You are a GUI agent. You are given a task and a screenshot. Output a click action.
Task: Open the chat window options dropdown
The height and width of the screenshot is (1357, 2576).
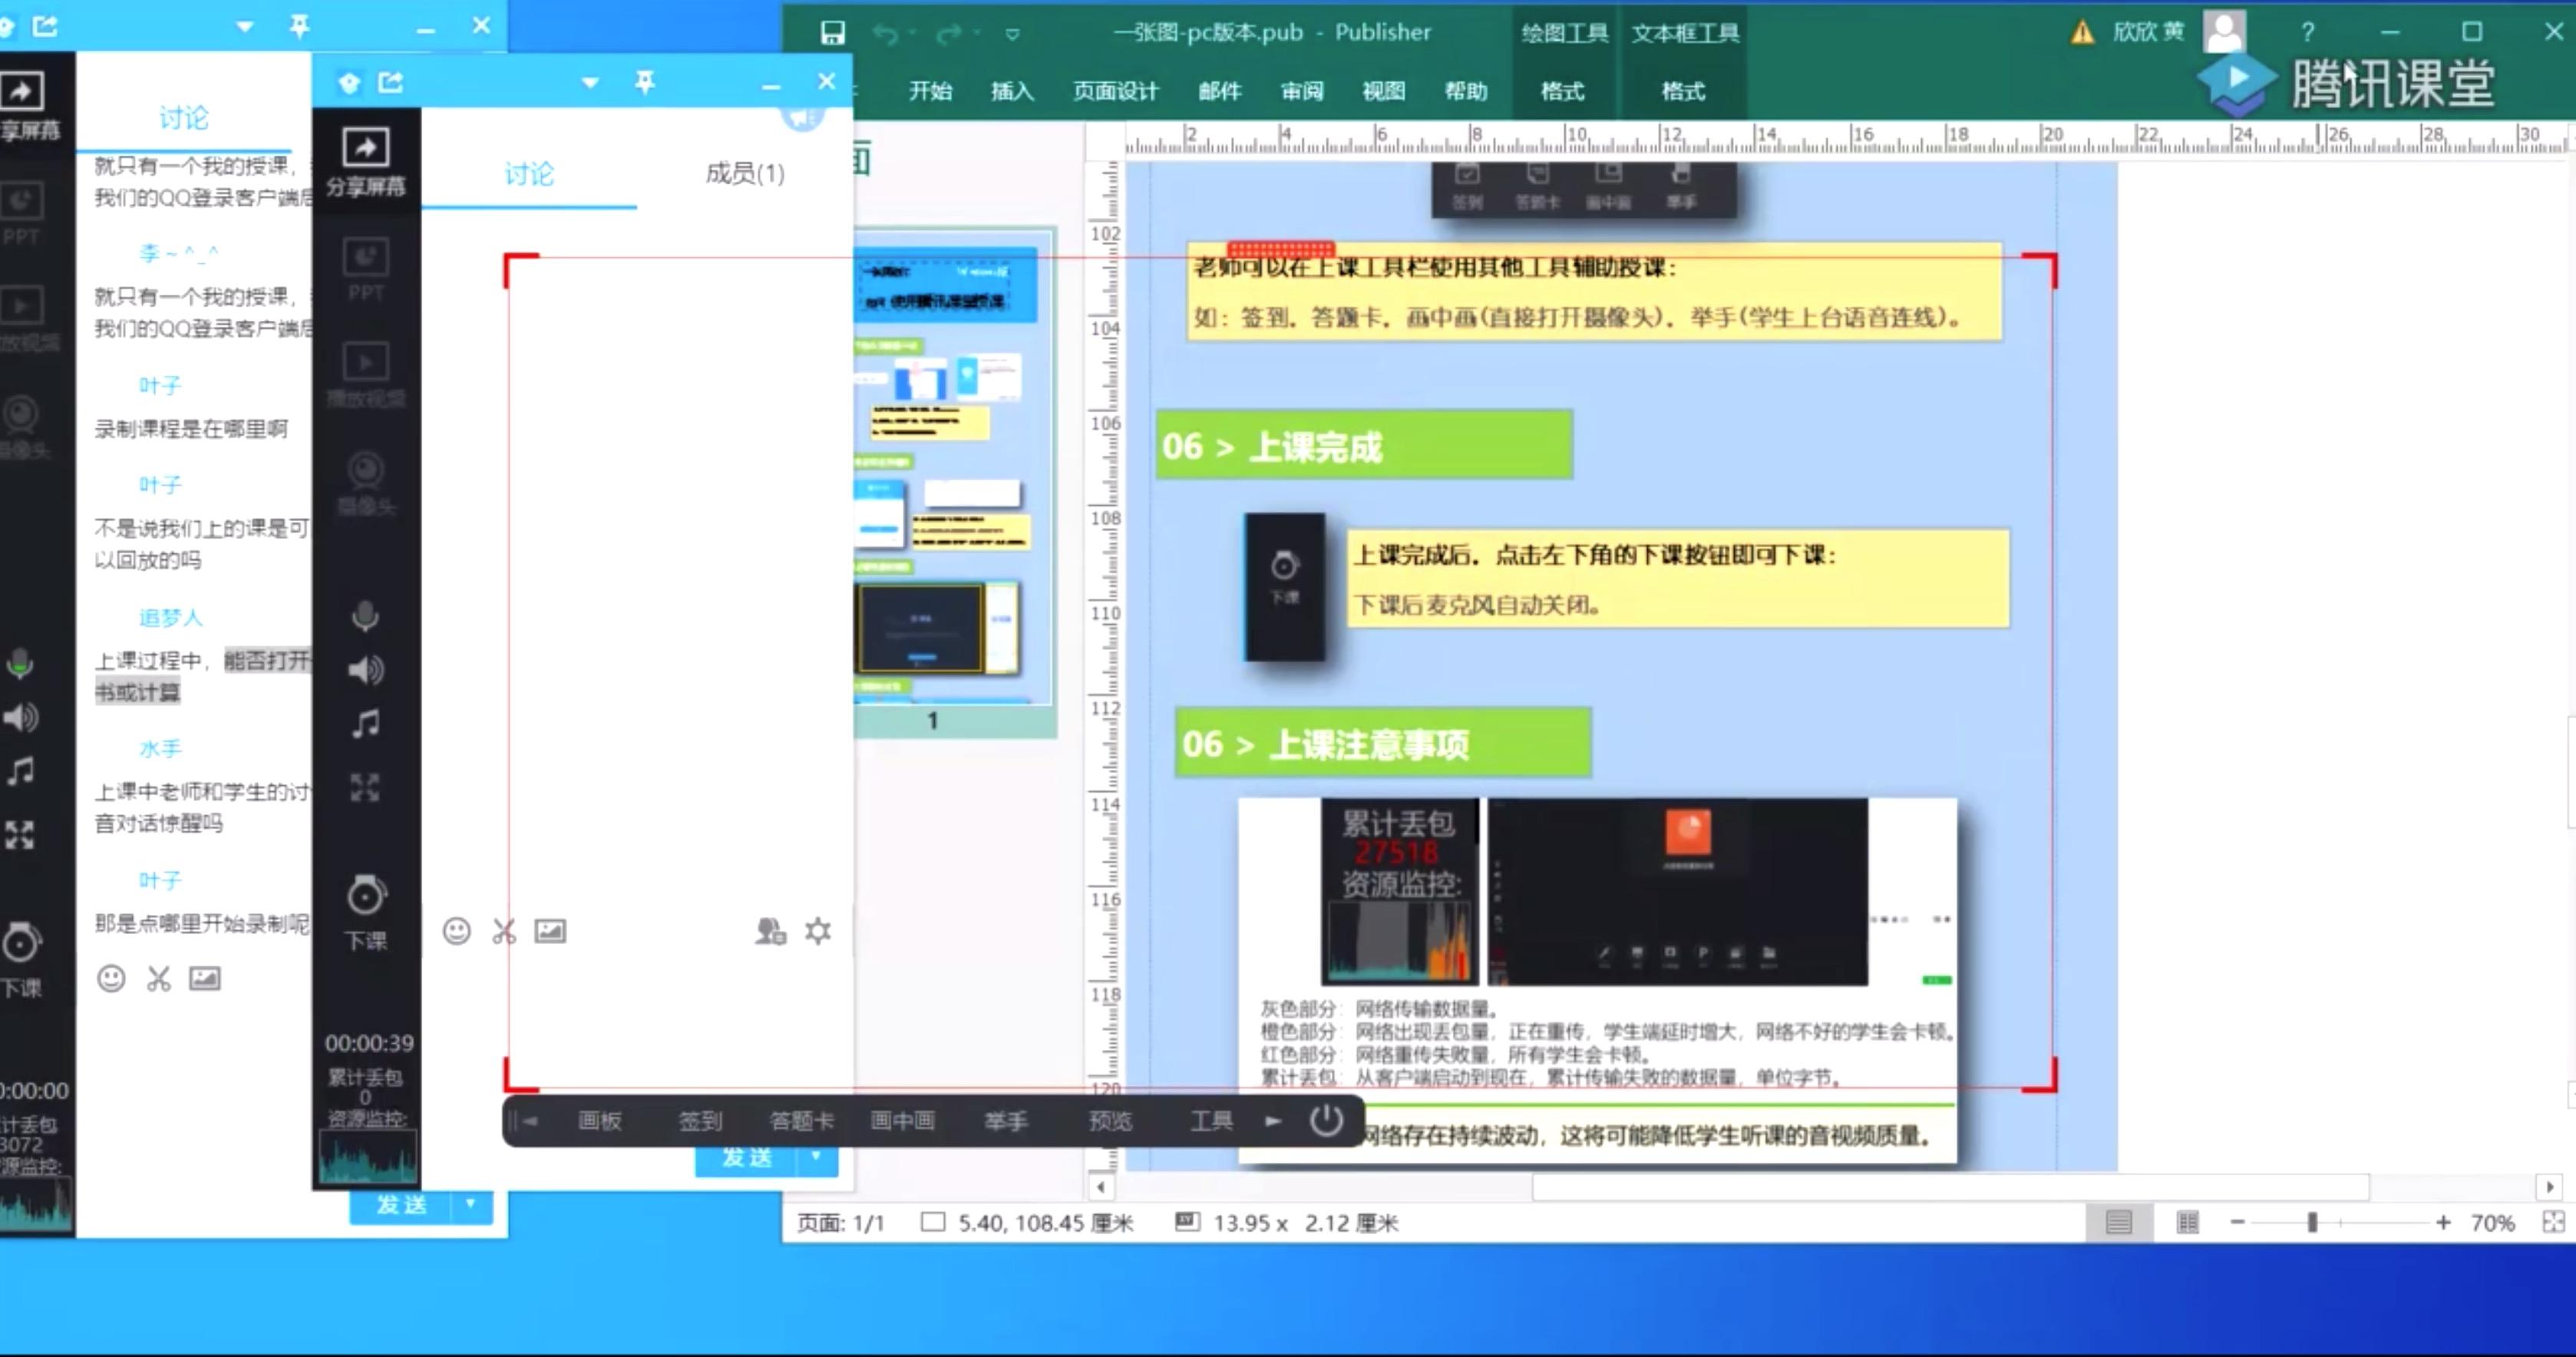click(589, 82)
